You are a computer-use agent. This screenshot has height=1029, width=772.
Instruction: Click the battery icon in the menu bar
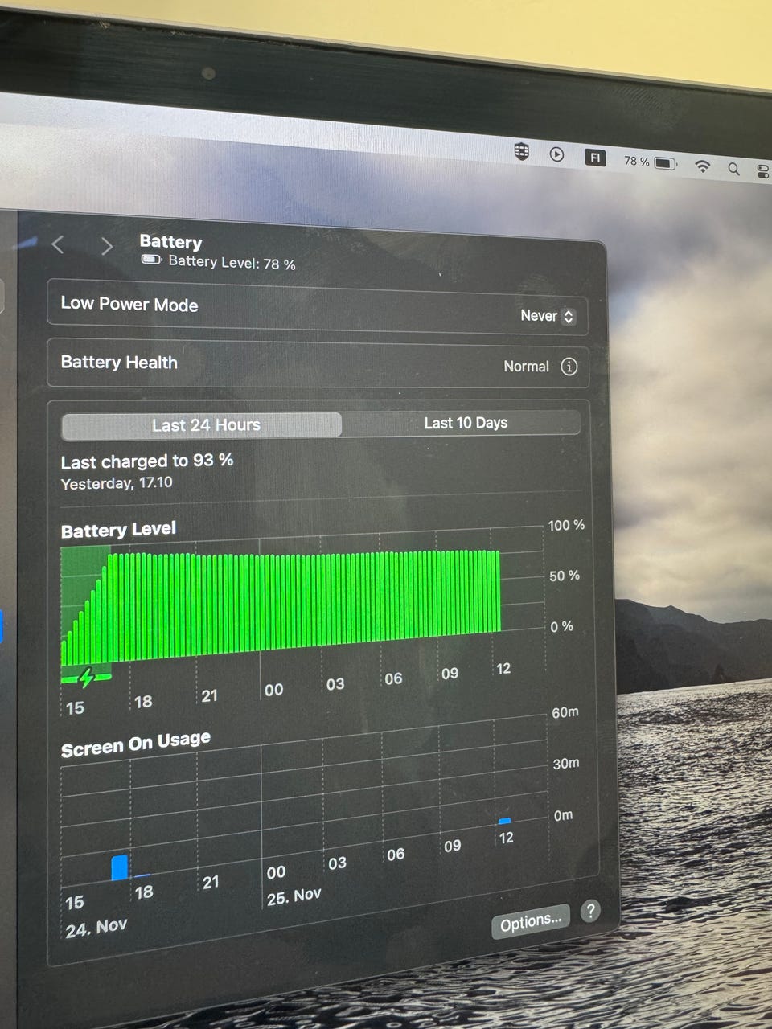pos(665,163)
